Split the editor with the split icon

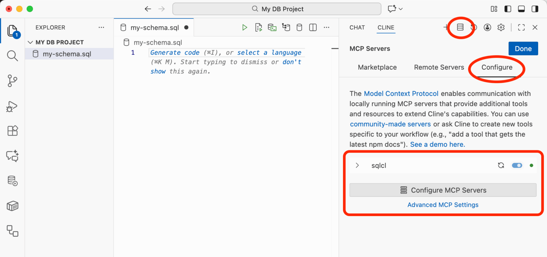tap(313, 27)
